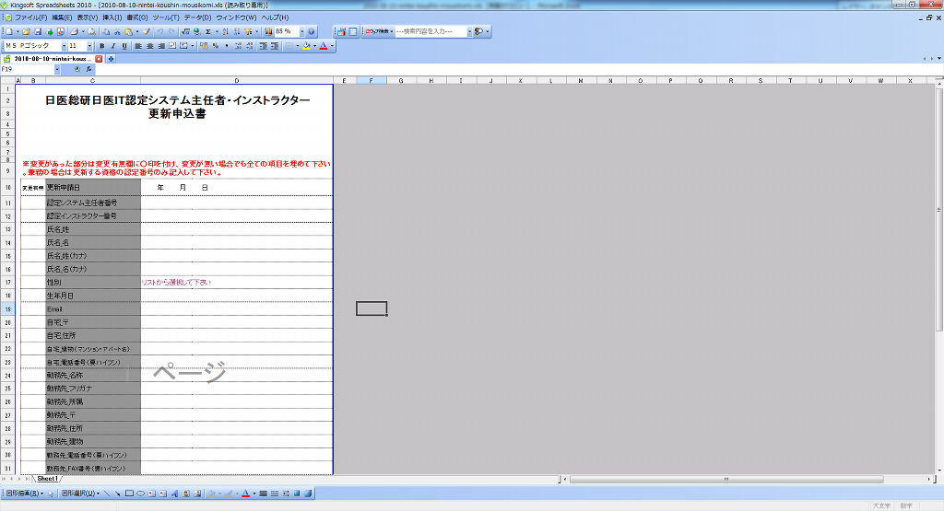Image resolution: width=944 pixels, height=511 pixels.
Task: Select the Arrow drawing tool
Action: pyautogui.click(x=117, y=494)
